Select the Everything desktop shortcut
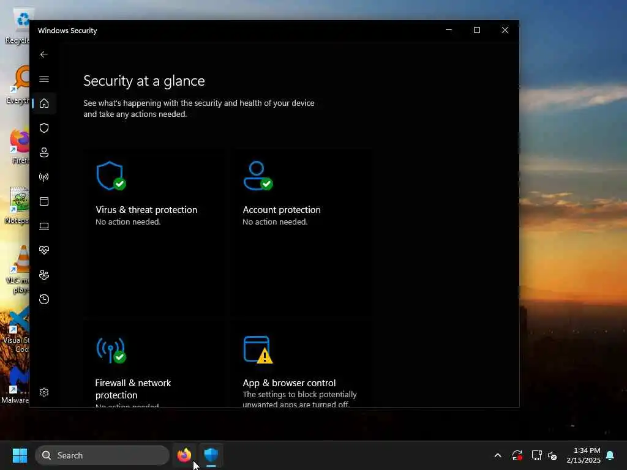The image size is (627, 470). (x=18, y=85)
